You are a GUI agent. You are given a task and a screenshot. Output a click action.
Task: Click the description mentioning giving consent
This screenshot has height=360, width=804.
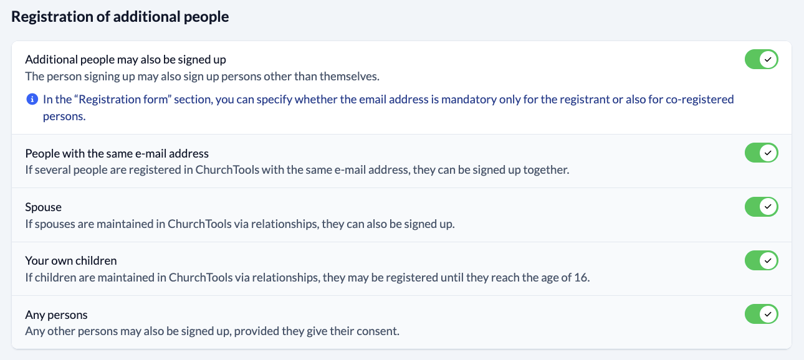point(212,331)
